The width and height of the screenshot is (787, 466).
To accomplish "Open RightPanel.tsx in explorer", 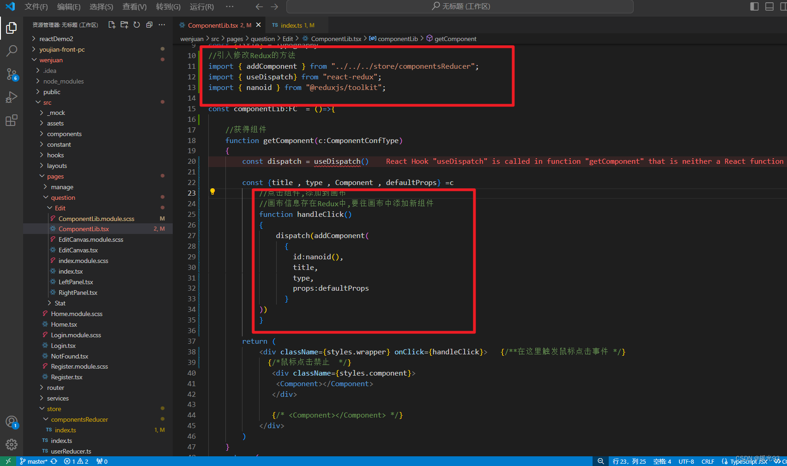I will pos(78,293).
